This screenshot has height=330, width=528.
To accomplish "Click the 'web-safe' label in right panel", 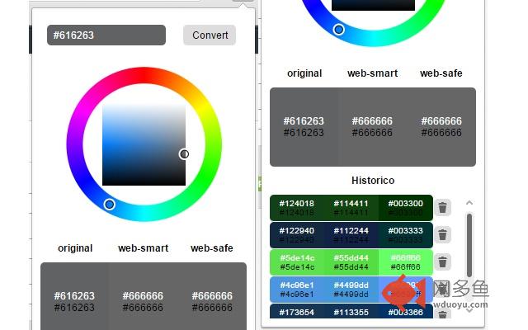I will click(441, 73).
